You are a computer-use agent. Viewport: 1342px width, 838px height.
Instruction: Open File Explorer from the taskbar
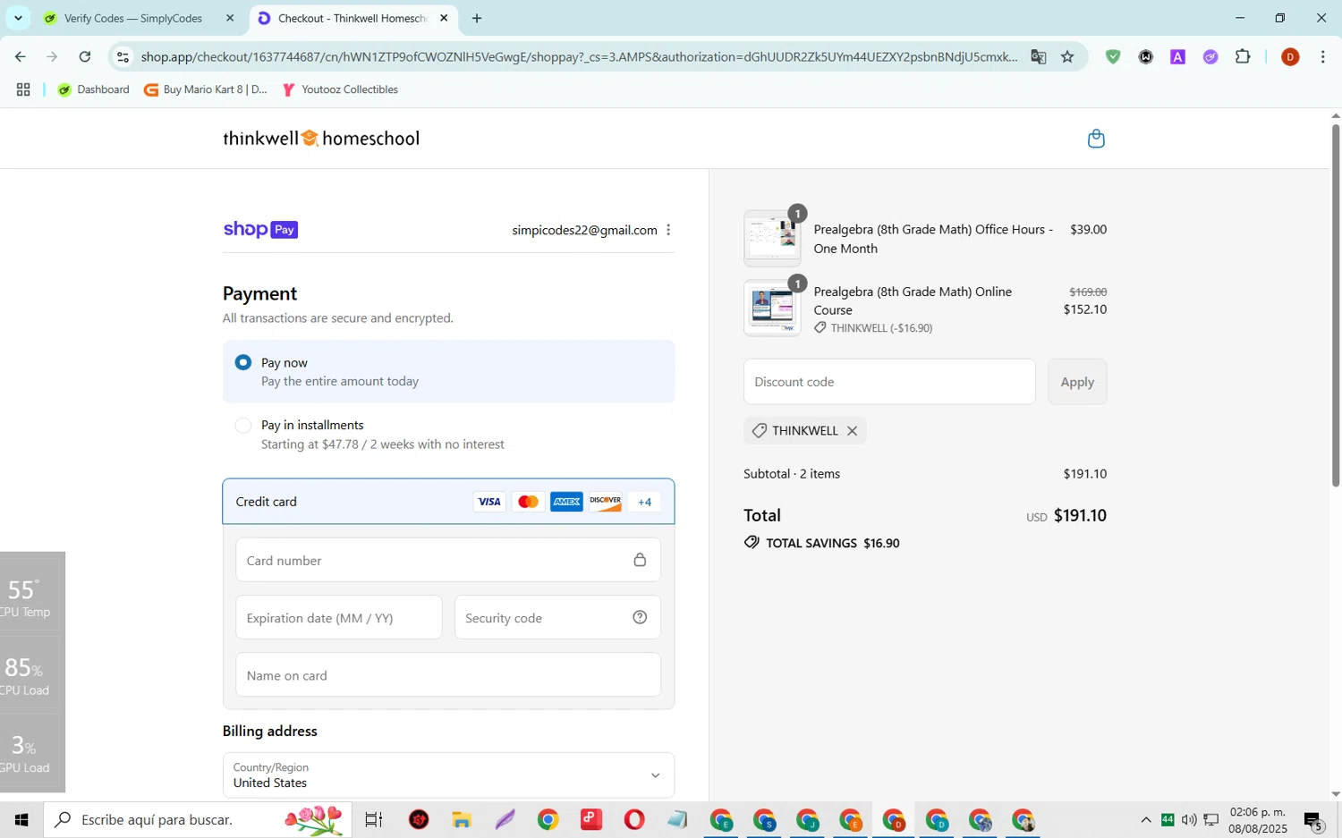(x=461, y=819)
